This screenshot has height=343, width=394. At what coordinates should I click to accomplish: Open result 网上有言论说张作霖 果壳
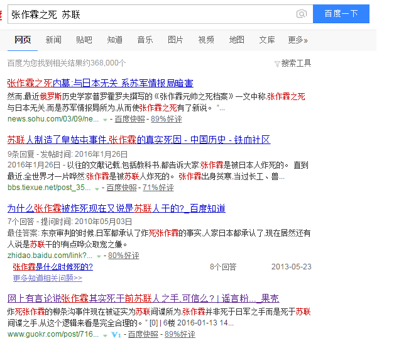click(x=143, y=298)
